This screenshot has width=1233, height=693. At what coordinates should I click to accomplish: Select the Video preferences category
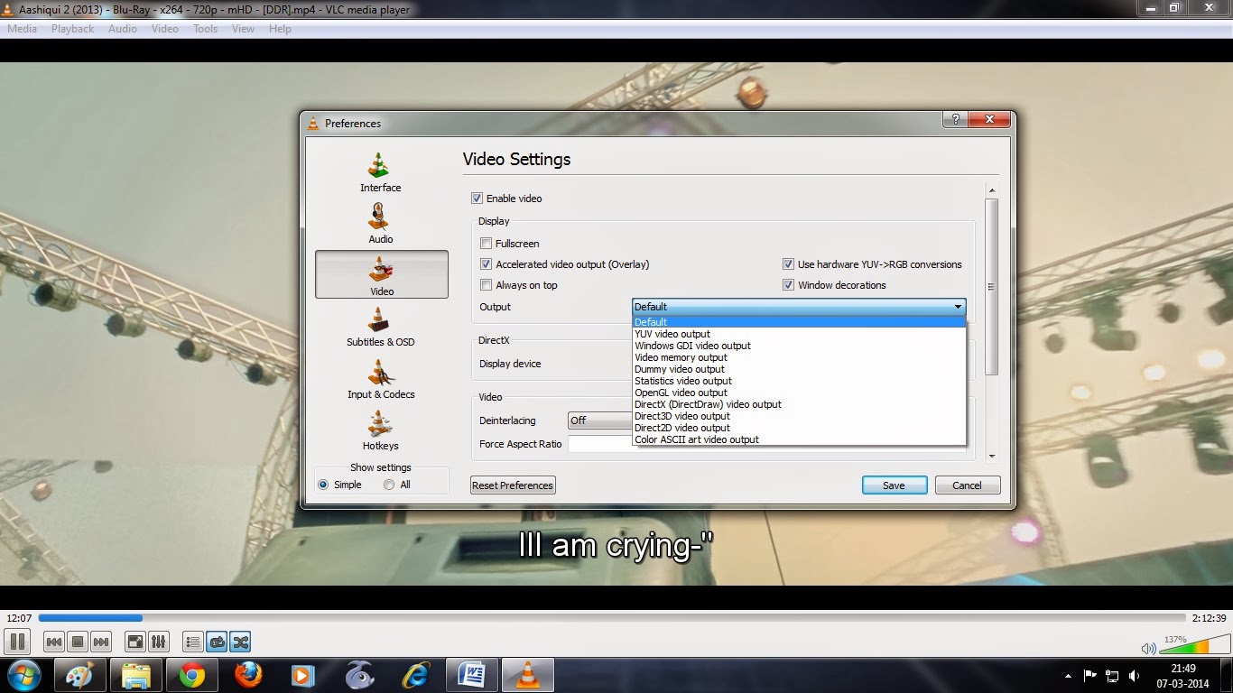[x=381, y=274]
